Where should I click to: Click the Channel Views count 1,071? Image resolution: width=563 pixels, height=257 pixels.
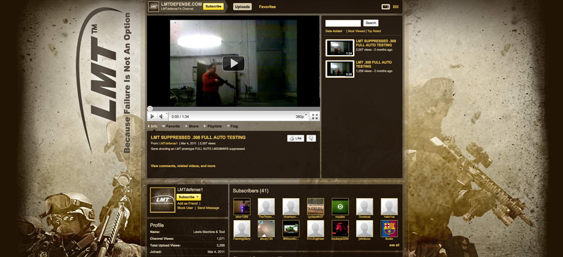click(x=220, y=238)
